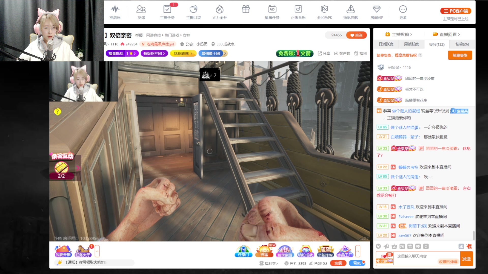The image size is (488, 274).
Task: Click the 亲密互动 ticket icon
Action: pos(62,168)
